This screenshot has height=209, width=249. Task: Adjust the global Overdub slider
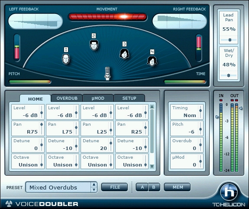[x=200, y=145]
